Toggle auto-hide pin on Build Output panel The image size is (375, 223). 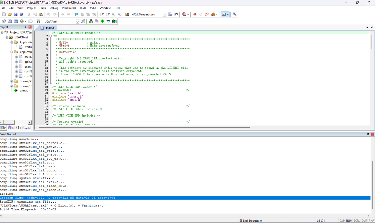click(368, 134)
